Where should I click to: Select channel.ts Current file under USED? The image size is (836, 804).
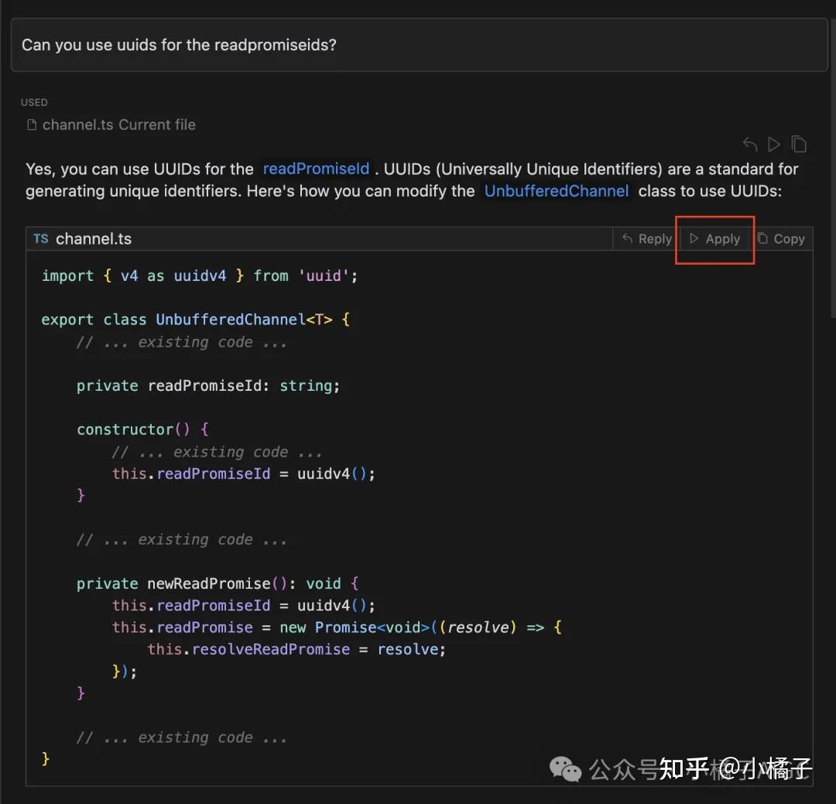click(118, 125)
